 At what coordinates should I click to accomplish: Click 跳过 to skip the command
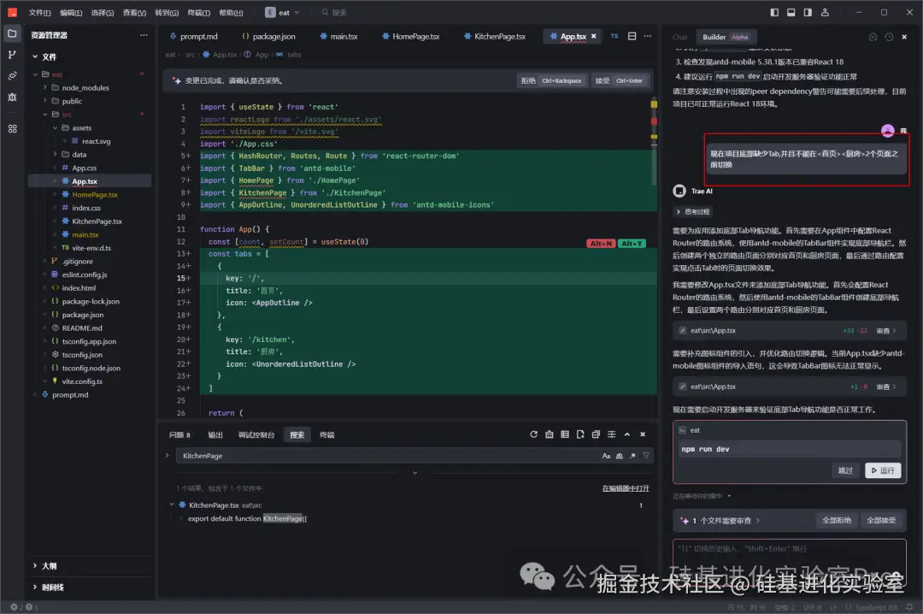pos(845,471)
